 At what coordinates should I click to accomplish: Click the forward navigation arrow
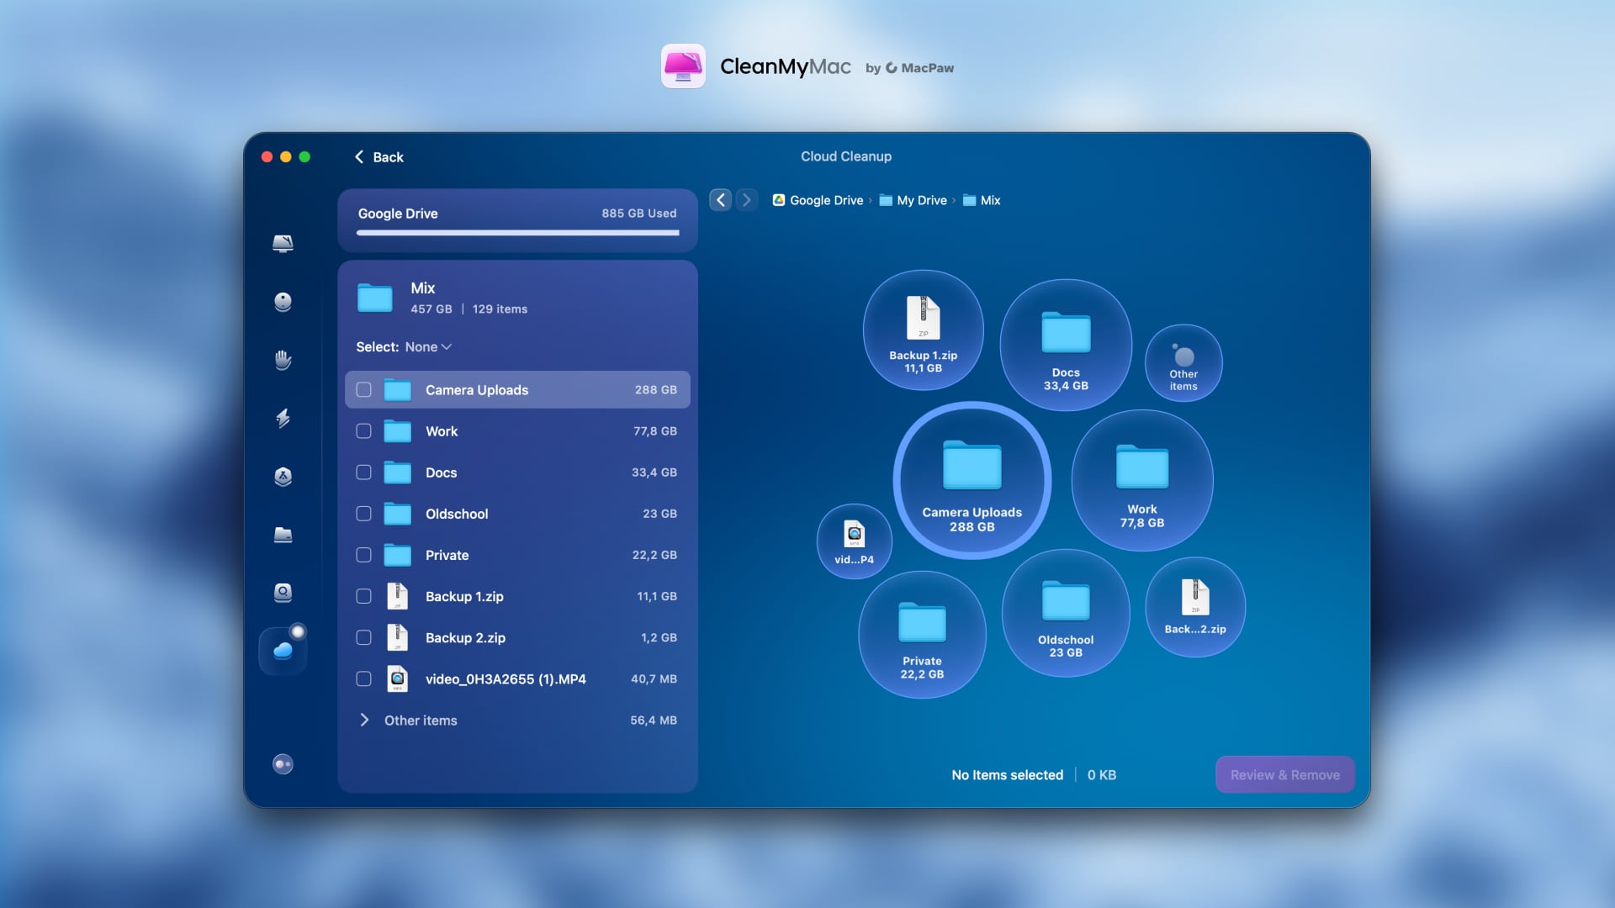[x=747, y=200]
